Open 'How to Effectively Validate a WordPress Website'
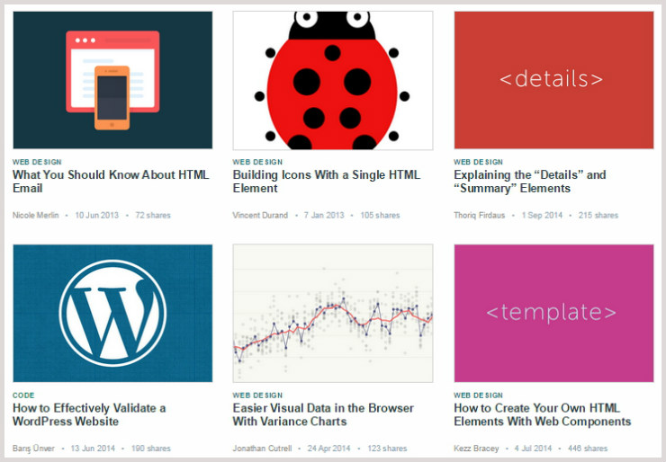 [x=89, y=415]
